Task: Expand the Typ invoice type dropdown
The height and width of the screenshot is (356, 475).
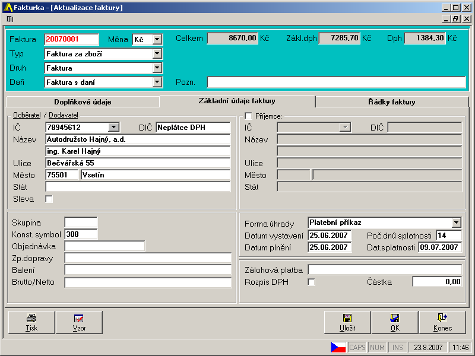Action: (157, 54)
